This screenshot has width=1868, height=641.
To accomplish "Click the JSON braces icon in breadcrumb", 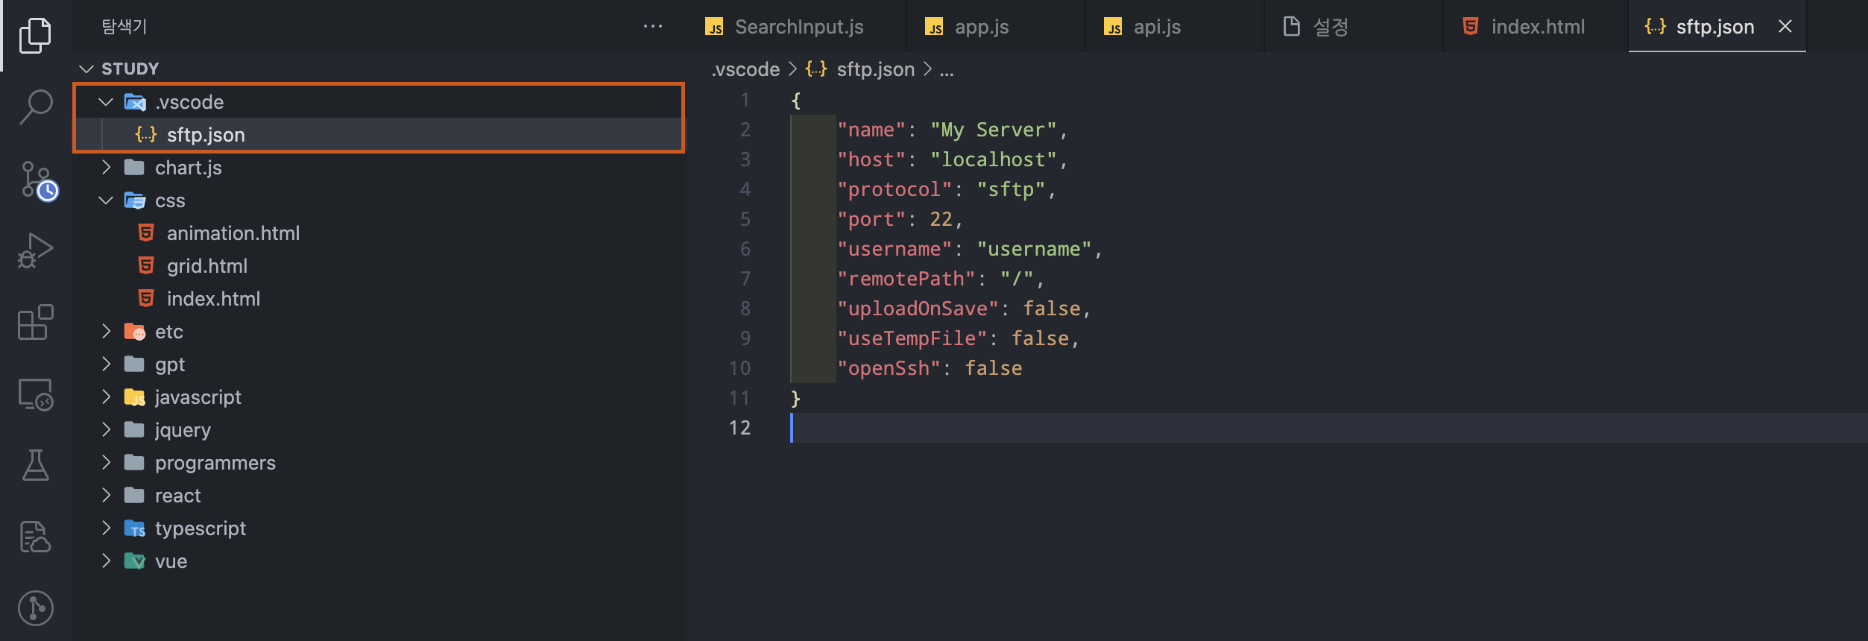I will (816, 69).
